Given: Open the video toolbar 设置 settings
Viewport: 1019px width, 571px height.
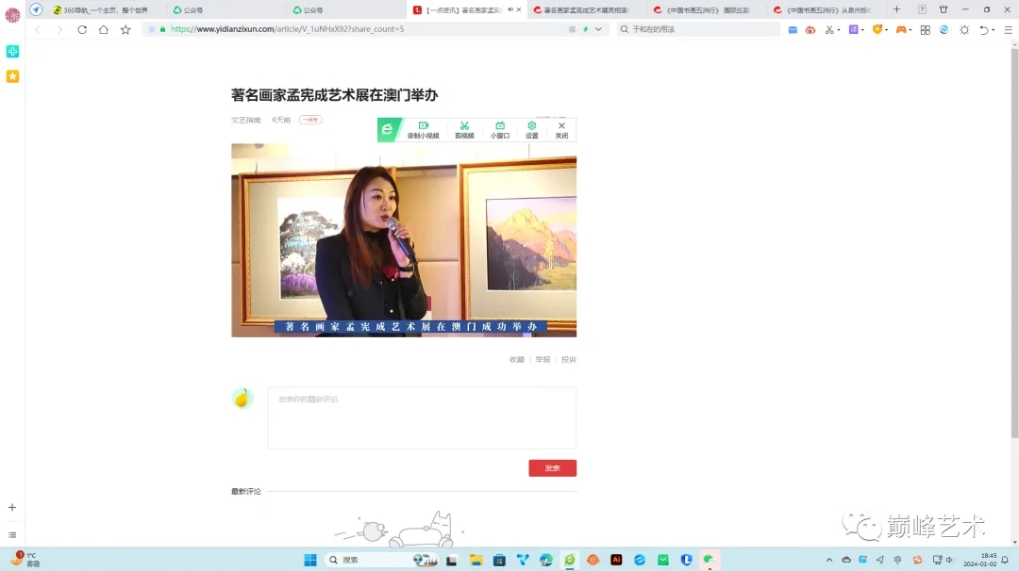Looking at the screenshot, I should pos(531,130).
